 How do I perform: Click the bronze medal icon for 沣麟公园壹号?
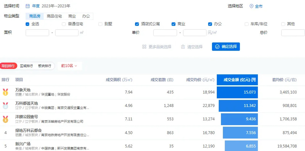tap(5, 119)
